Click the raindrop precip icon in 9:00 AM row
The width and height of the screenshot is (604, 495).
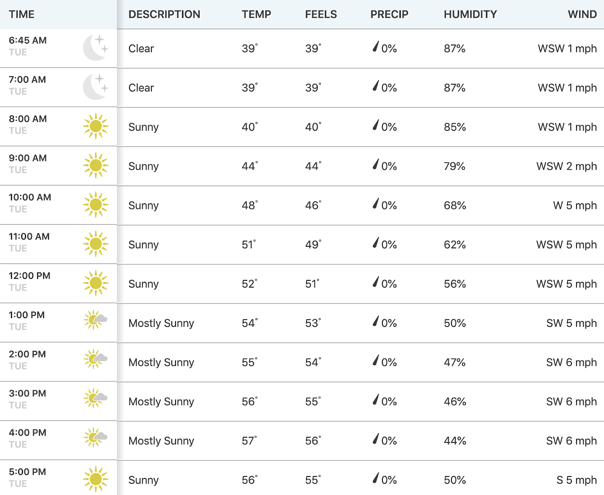point(376,164)
